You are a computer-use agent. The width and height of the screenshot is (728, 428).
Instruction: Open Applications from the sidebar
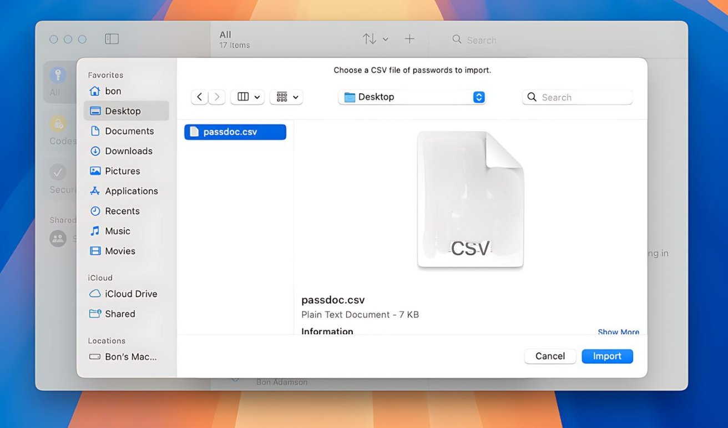click(x=130, y=190)
